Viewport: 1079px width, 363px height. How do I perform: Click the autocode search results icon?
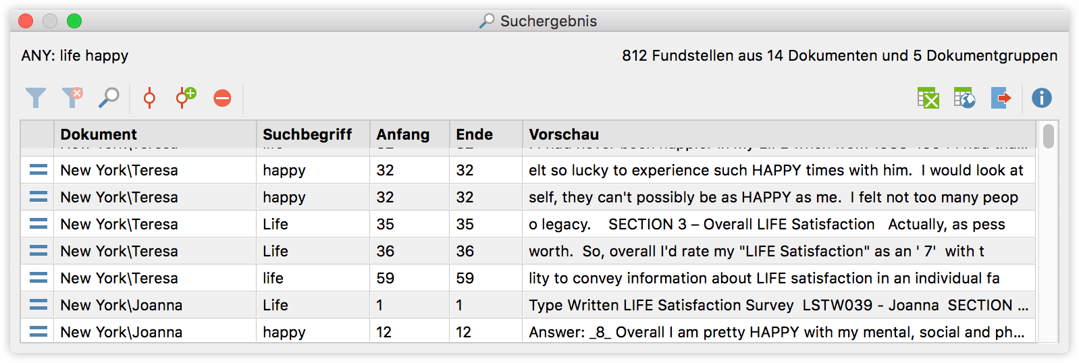click(149, 98)
